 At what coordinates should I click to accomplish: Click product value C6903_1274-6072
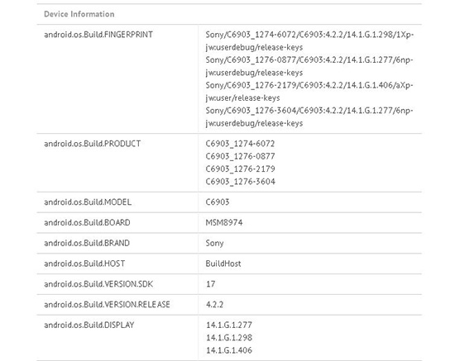pyautogui.click(x=240, y=144)
